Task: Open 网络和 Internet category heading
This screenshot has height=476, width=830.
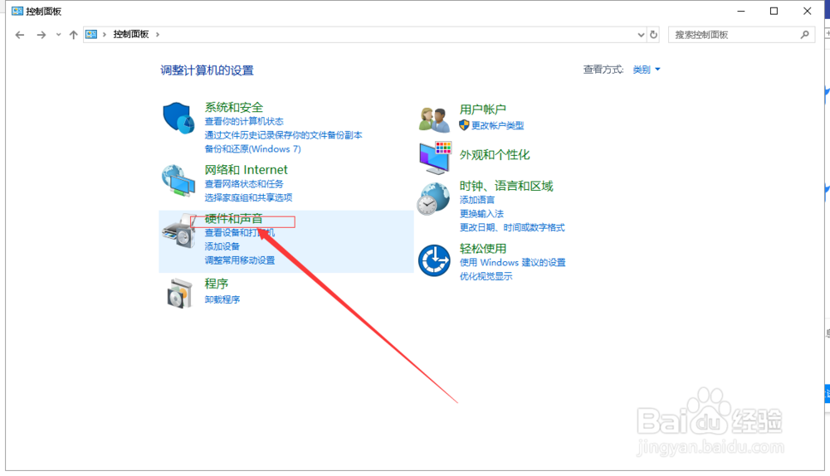Action: coord(247,170)
